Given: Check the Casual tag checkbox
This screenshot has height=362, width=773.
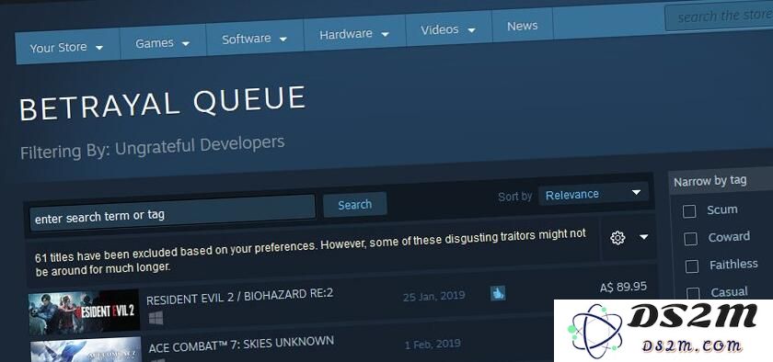Looking at the screenshot, I should tap(693, 293).
